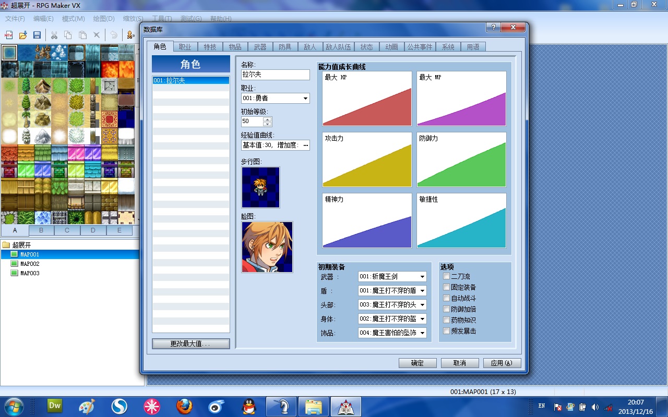Select MAP002 in the map tree
The image size is (668, 417).
30,264
